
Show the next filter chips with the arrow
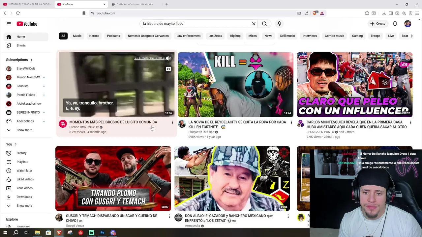411,36
